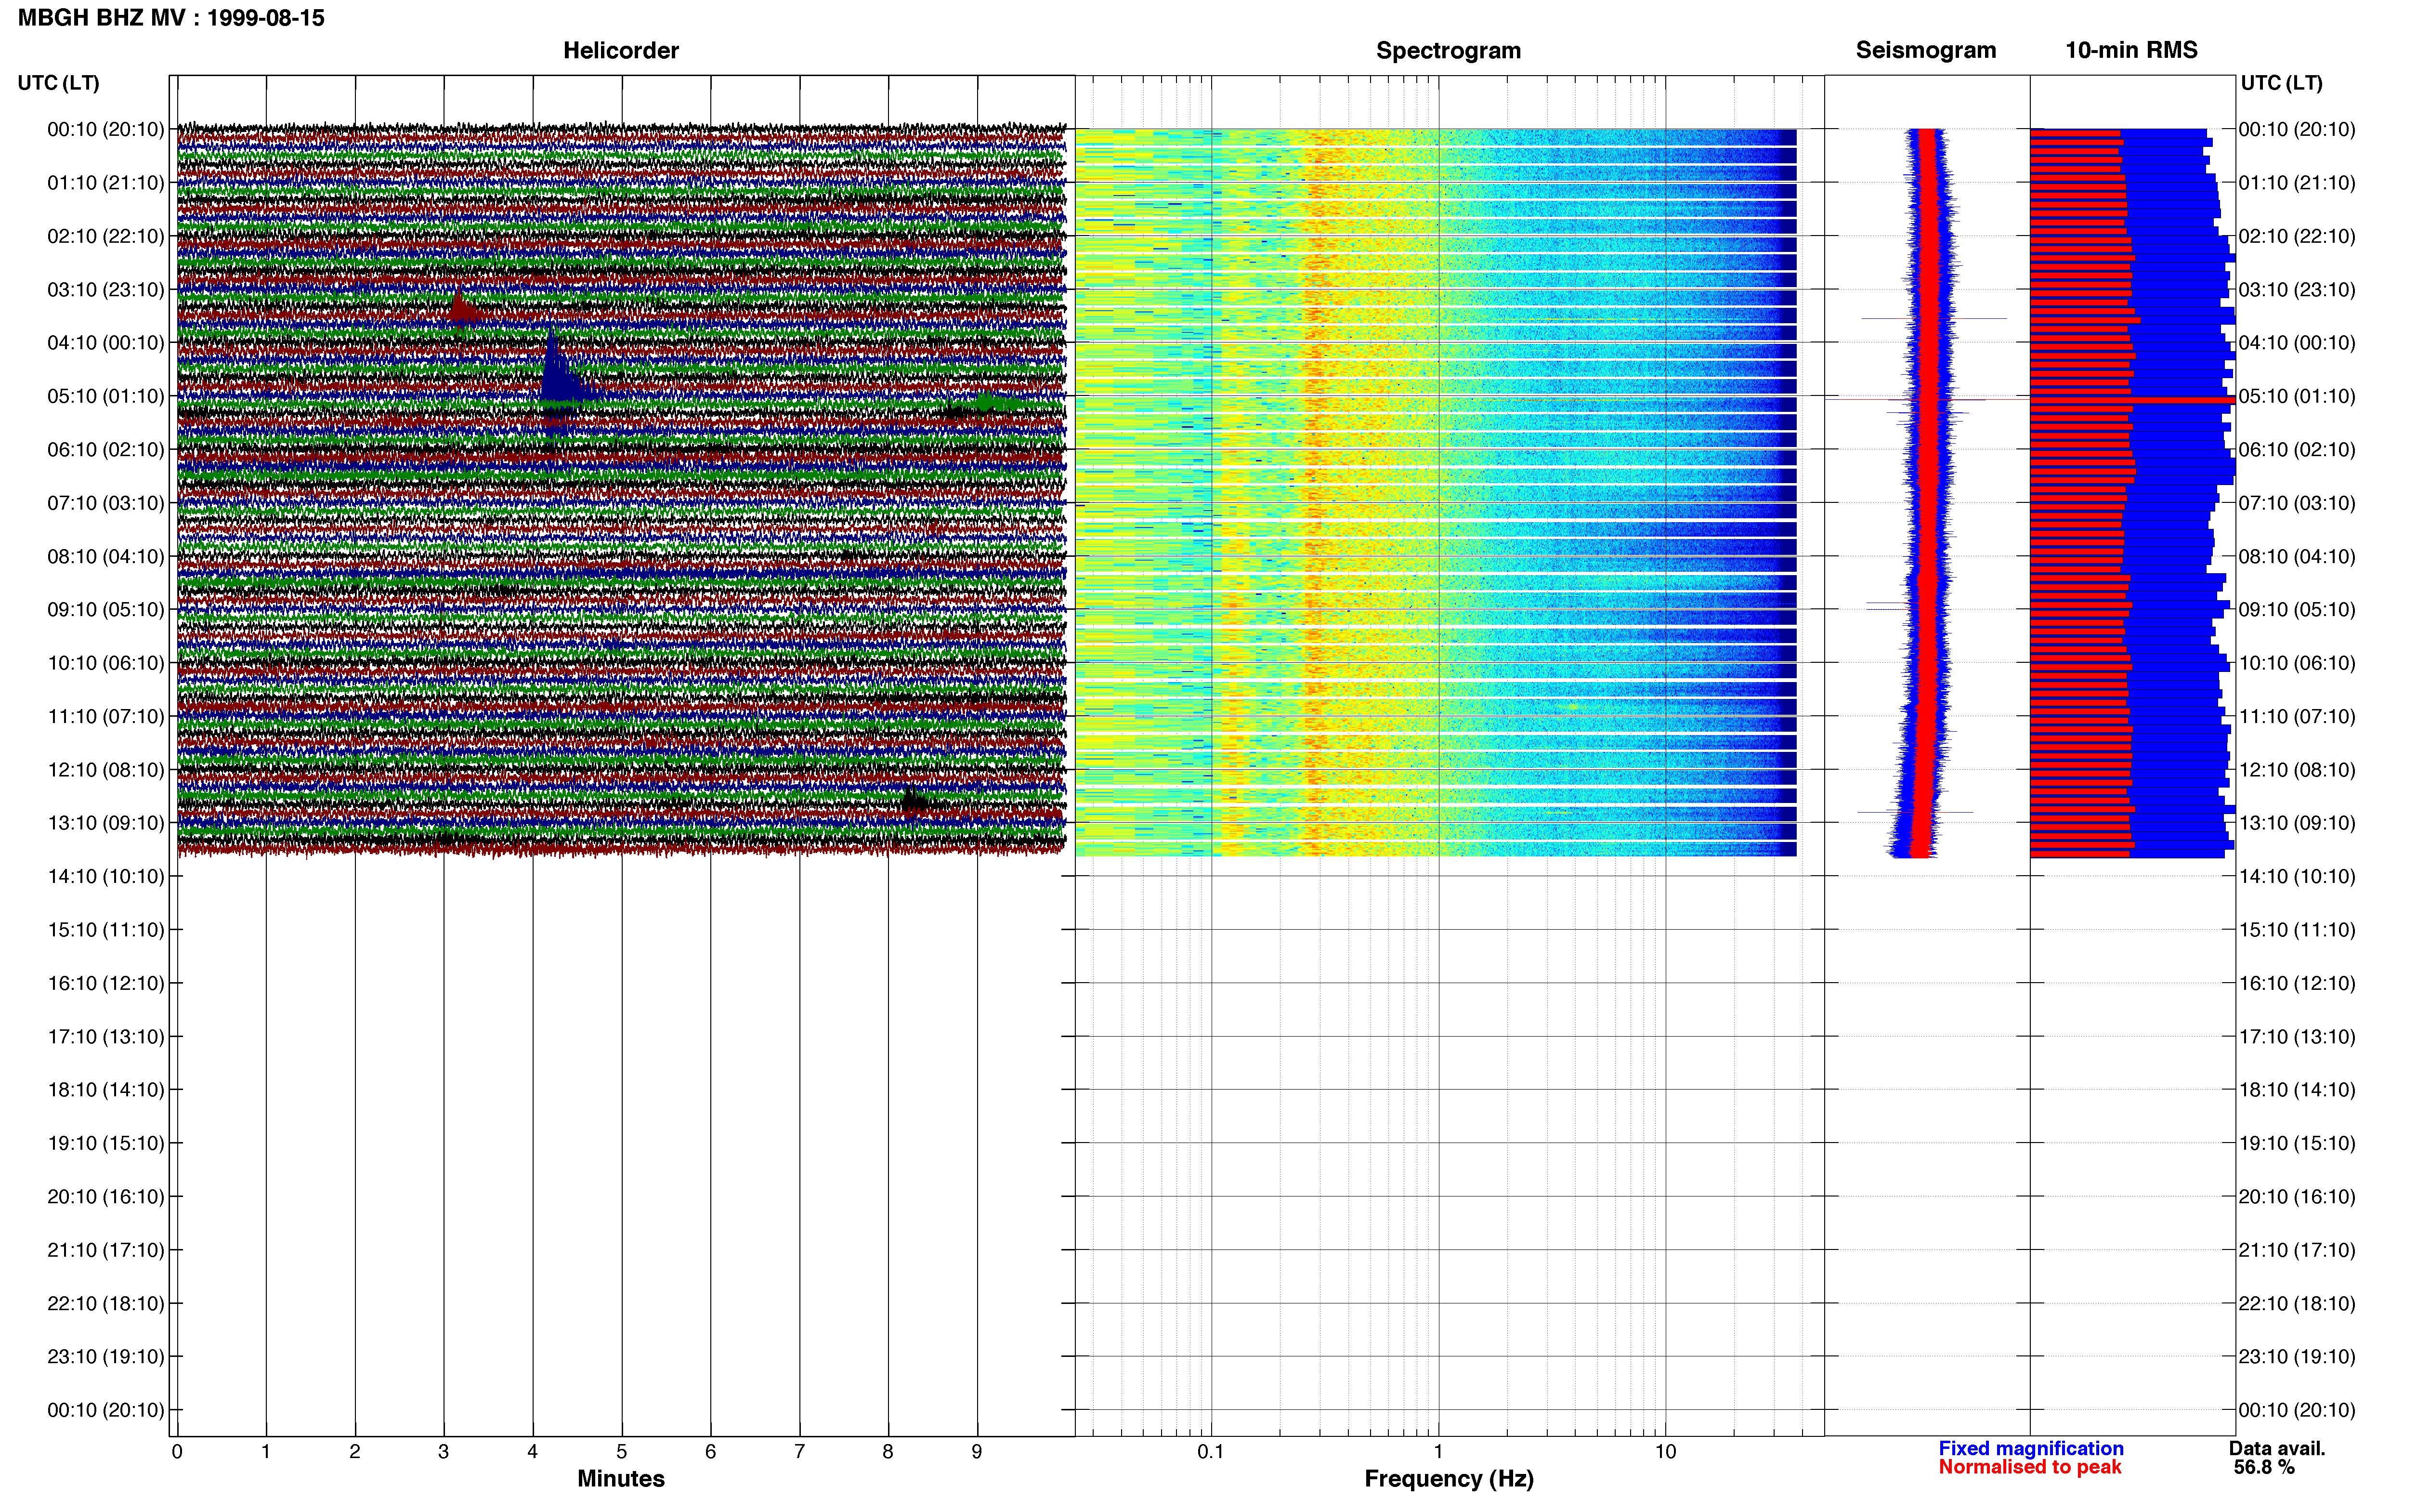Click the '1' tick on the frequency axis
The height and width of the screenshot is (1512, 2417).
1438,1451
